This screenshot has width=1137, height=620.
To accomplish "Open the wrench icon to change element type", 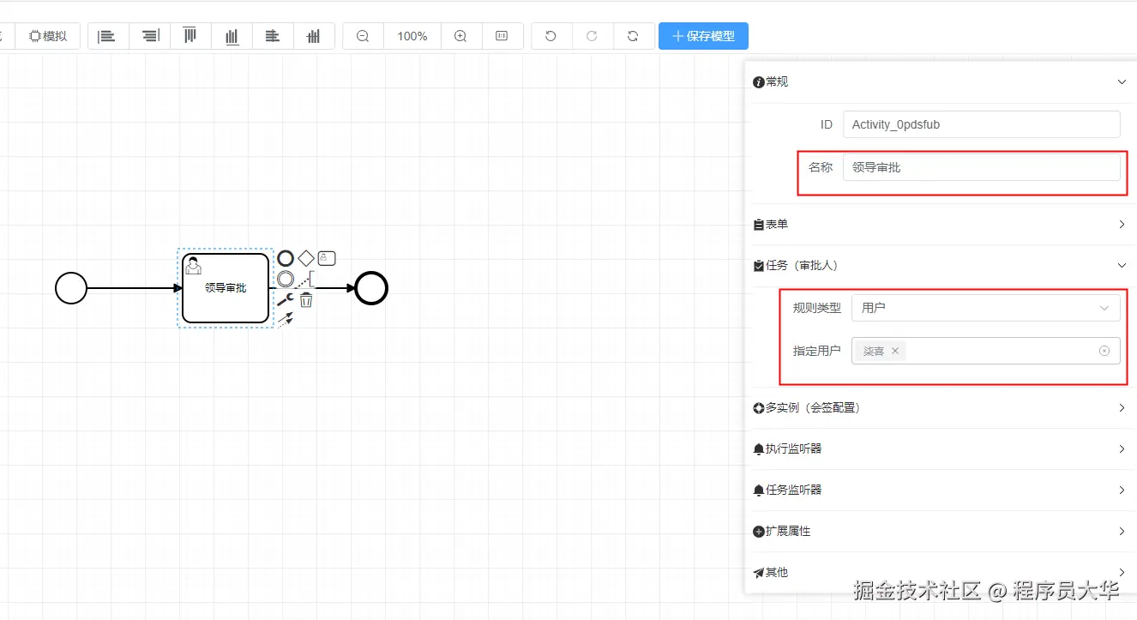I will tap(286, 298).
